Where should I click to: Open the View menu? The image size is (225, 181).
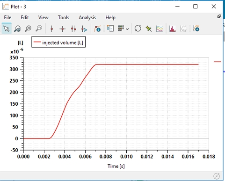point(44,17)
